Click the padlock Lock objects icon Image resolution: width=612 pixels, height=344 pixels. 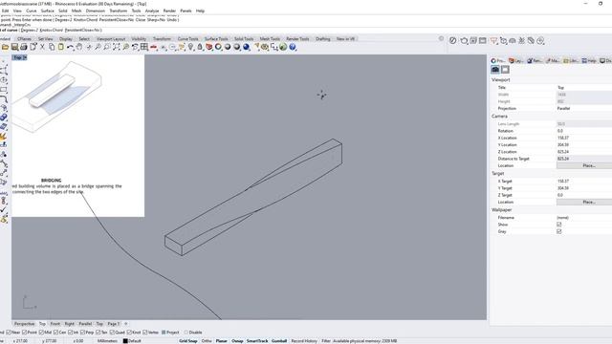point(200,47)
